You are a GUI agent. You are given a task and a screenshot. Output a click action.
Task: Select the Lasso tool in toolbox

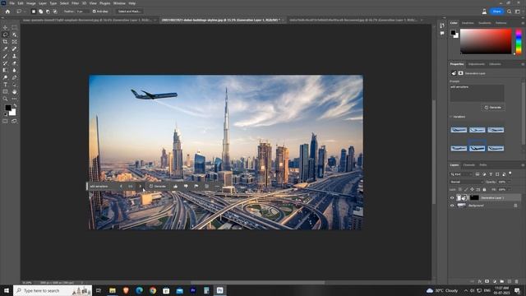click(x=5, y=35)
